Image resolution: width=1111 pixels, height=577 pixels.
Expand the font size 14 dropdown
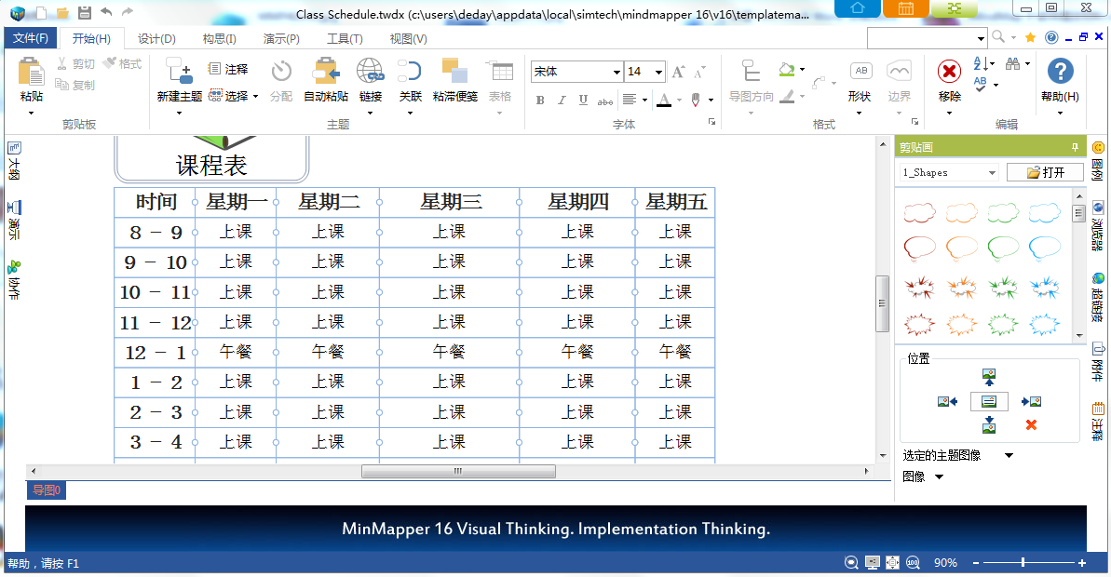point(658,72)
